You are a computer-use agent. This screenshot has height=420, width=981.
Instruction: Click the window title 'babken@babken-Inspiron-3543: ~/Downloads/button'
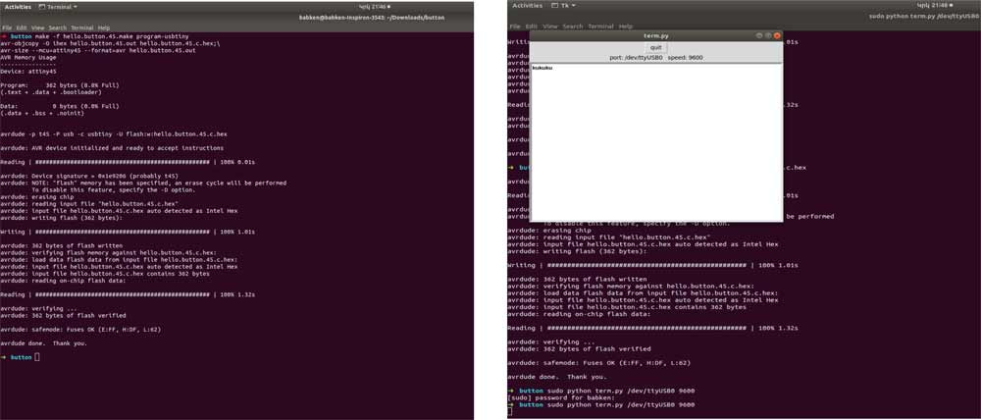372,18
